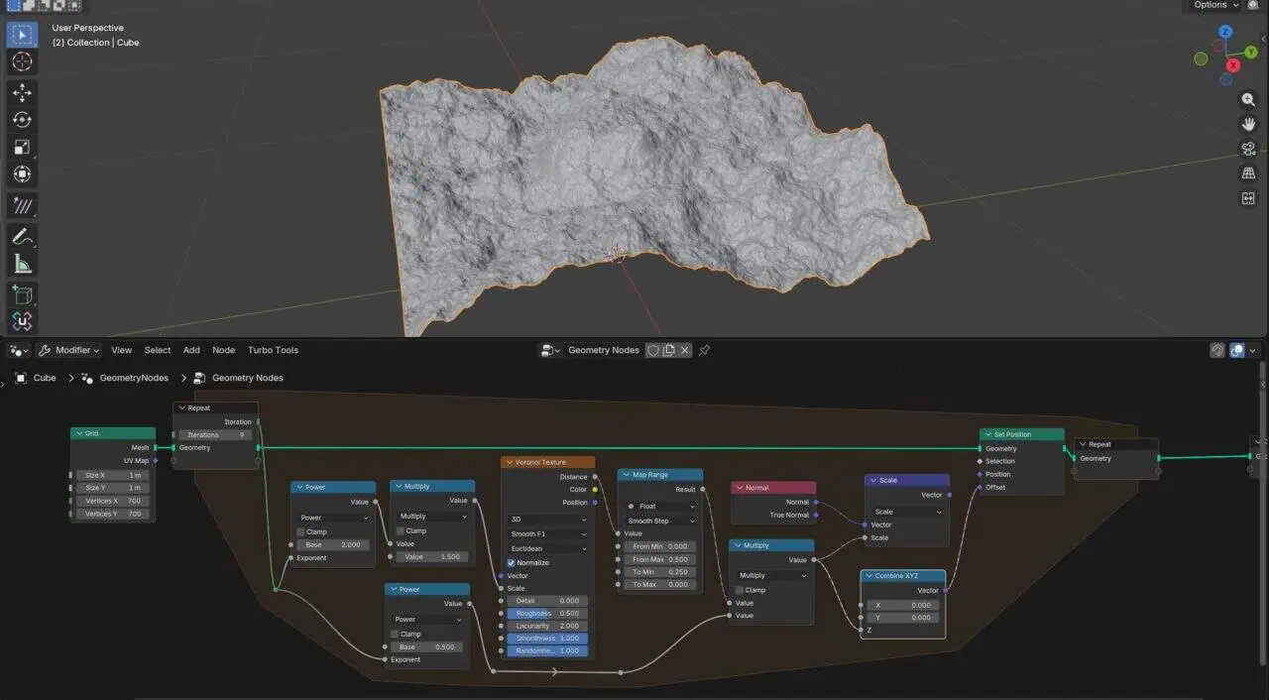
Task: Toggle fake user shield for Geometry Nodes
Action: coord(652,350)
